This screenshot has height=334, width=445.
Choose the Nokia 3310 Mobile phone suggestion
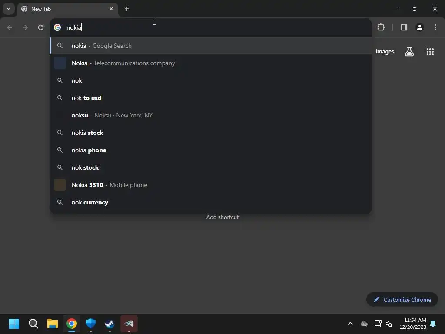pyautogui.click(x=211, y=185)
